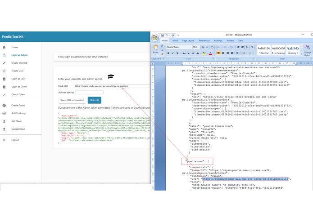Click into the Admin secret input field

[89, 93]
